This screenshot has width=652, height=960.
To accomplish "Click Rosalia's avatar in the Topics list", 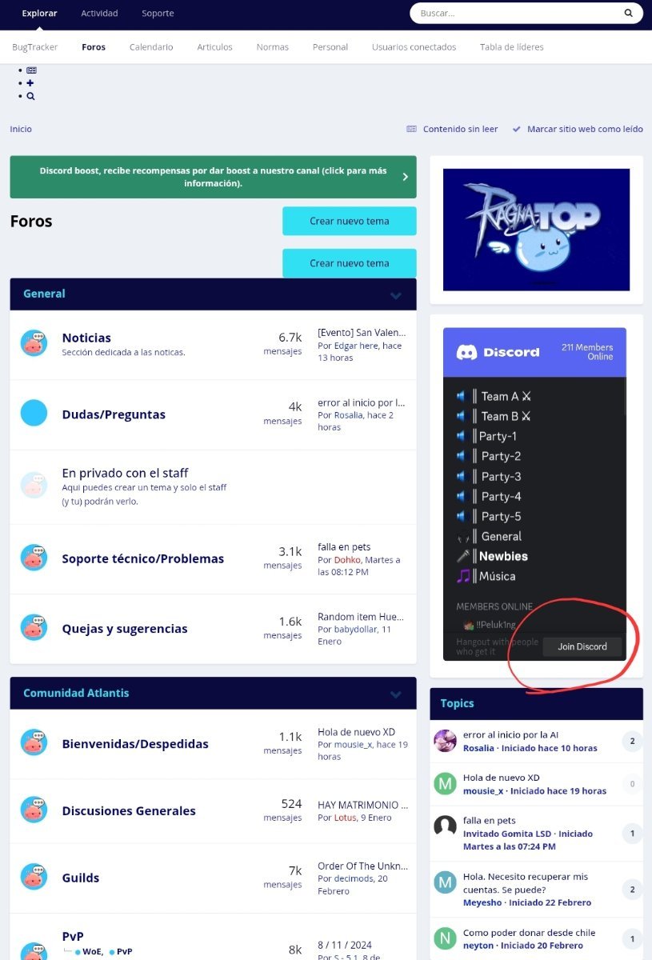I will tap(445, 741).
